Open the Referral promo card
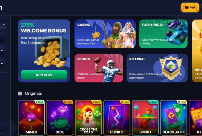 (157, 68)
